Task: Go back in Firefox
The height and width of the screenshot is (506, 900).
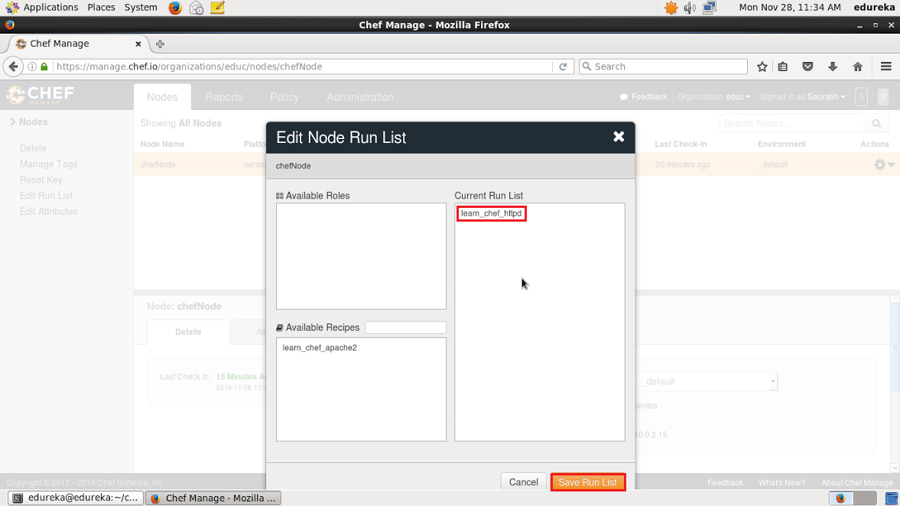Action: (13, 66)
